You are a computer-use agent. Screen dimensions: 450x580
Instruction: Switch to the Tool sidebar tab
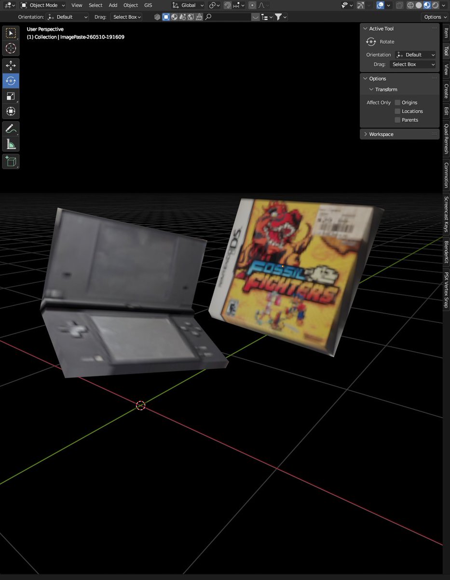coord(446,51)
